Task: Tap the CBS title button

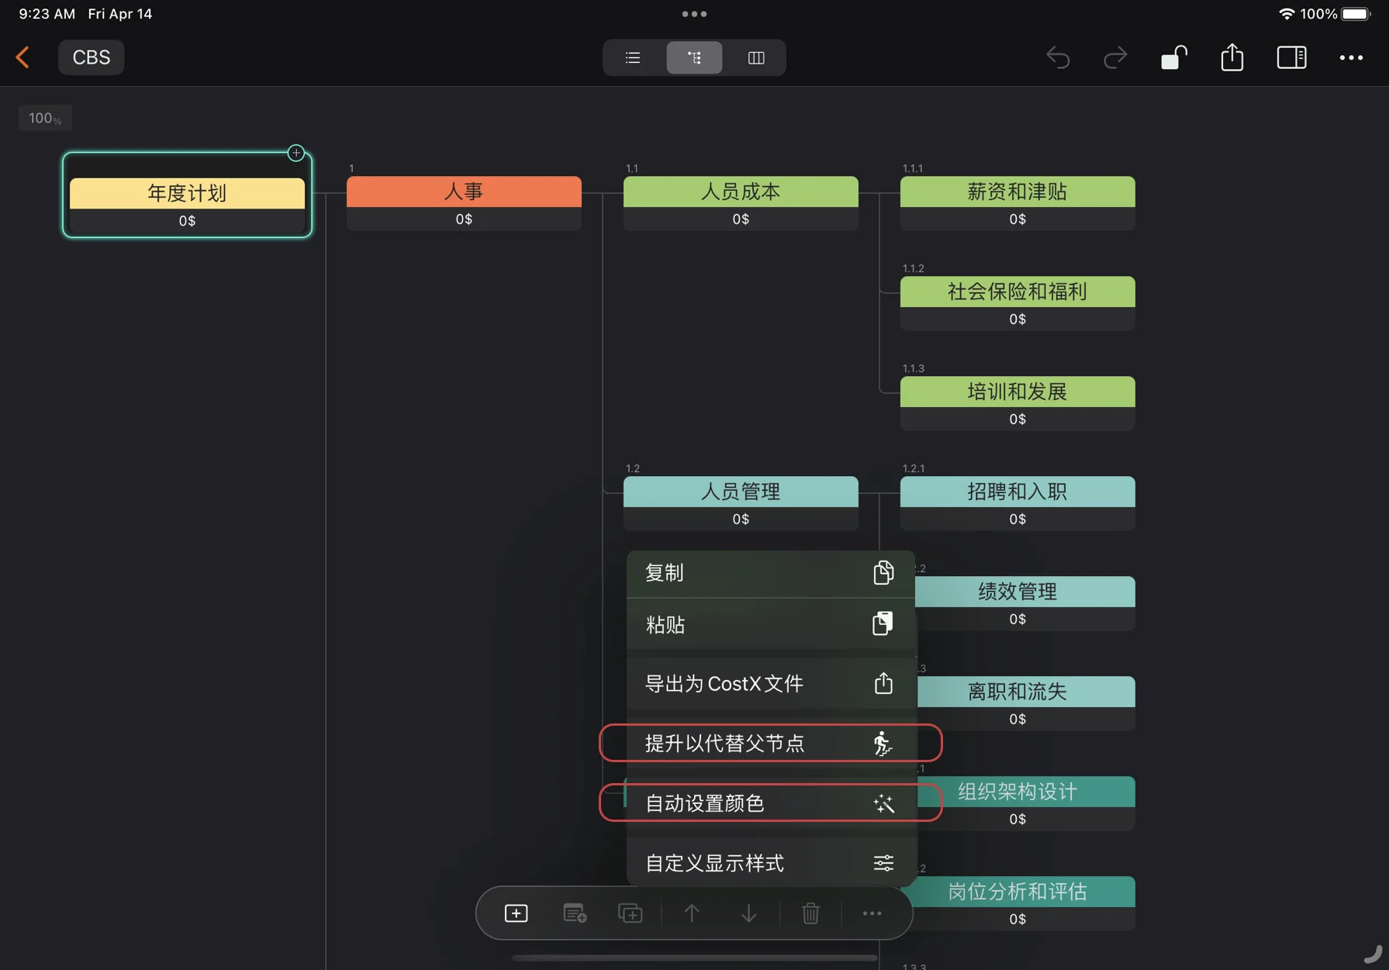Action: pos(91,57)
